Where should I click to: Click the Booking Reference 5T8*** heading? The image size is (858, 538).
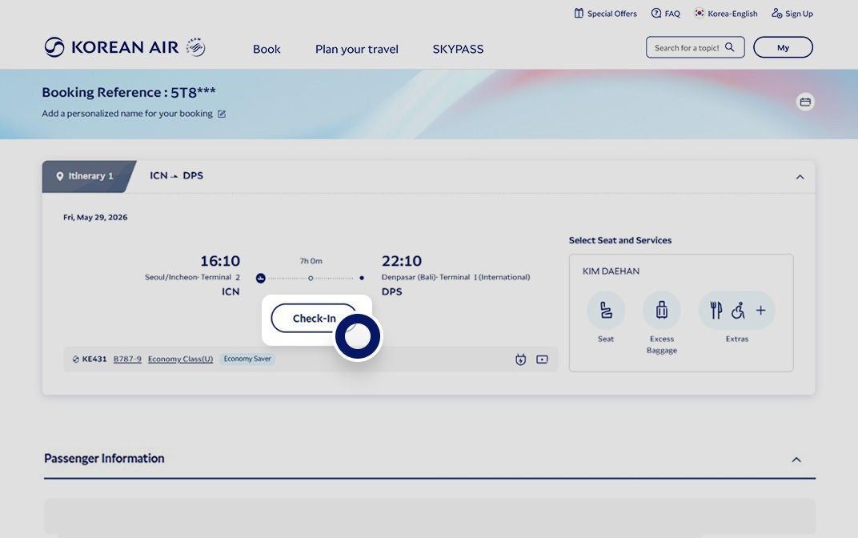[x=129, y=93]
